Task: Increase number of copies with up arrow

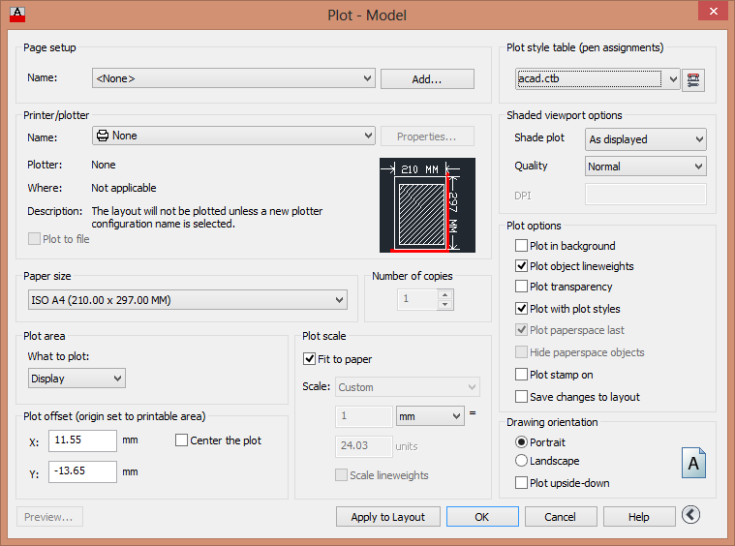Action: pos(445,294)
